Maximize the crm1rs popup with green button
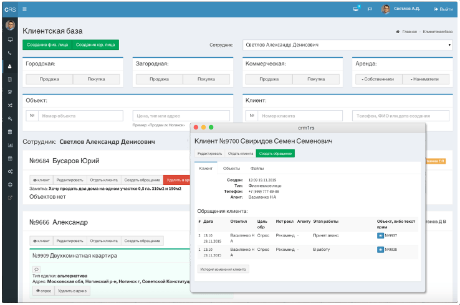The image size is (460, 305). point(211,128)
